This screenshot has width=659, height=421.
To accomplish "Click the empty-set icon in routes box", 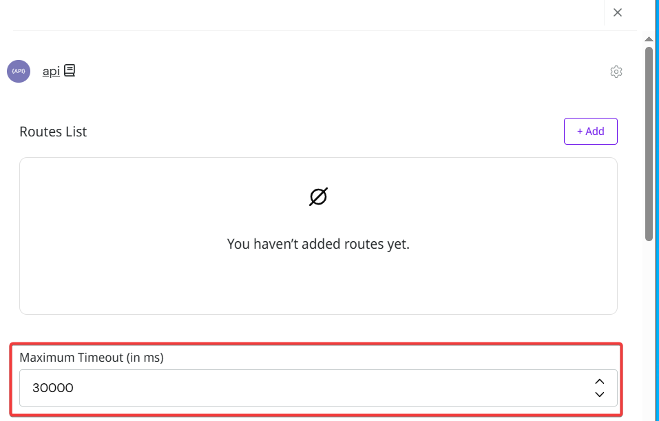I will point(318,197).
